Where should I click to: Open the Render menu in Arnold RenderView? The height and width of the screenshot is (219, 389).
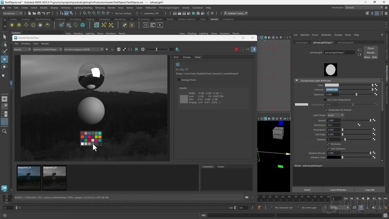tap(45, 44)
